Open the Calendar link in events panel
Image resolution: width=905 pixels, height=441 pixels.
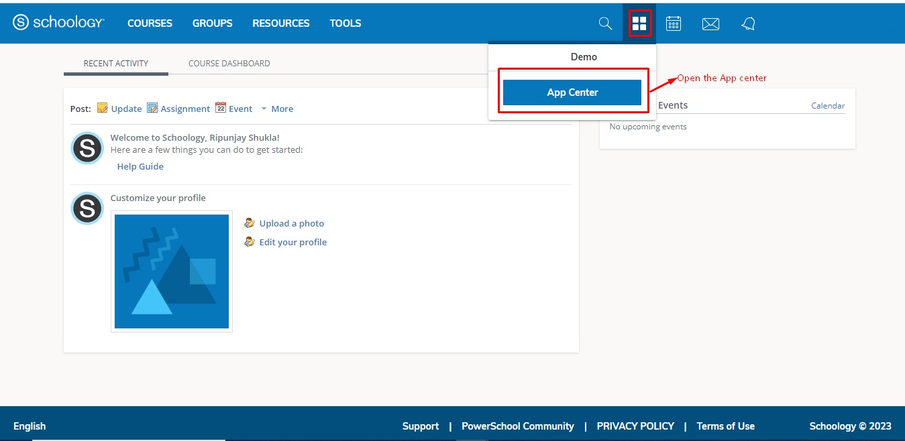828,106
